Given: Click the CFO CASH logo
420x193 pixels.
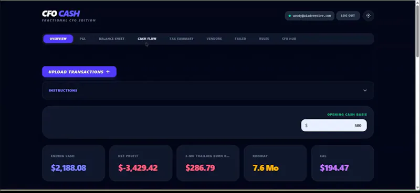Looking at the screenshot, I should pyautogui.click(x=61, y=14).
